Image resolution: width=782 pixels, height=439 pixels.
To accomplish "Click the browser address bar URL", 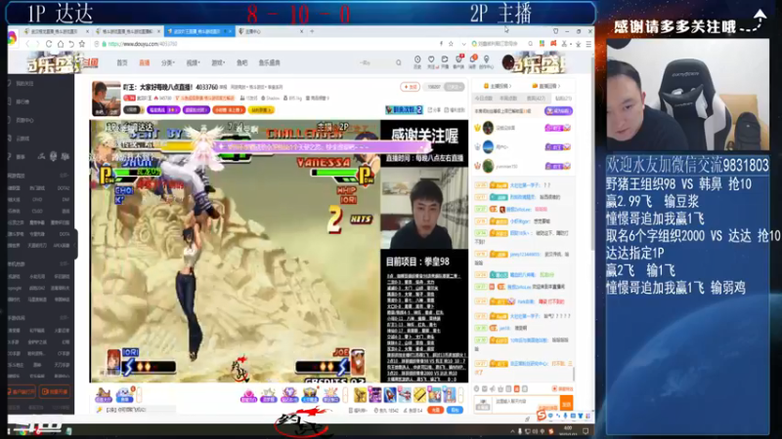I will [x=143, y=44].
